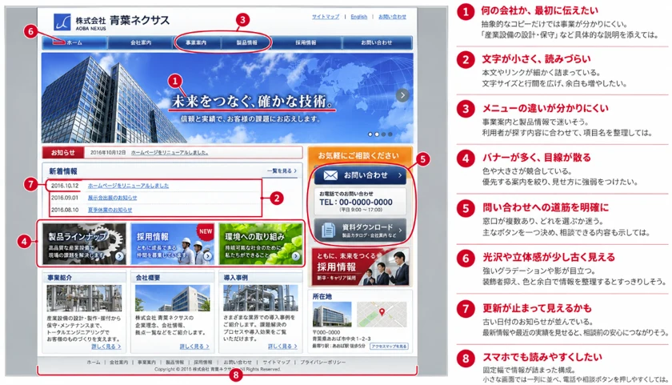Open red 採用情報 recruiting banner
This screenshot has height=385, width=672.
click(361, 267)
